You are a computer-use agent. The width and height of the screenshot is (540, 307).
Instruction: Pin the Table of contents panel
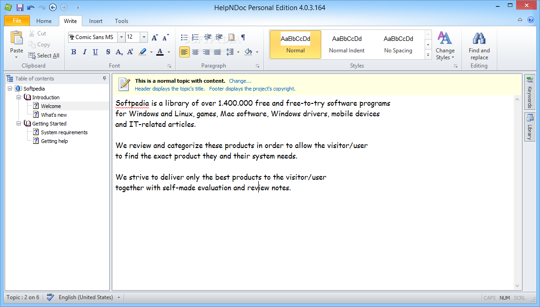104,79
